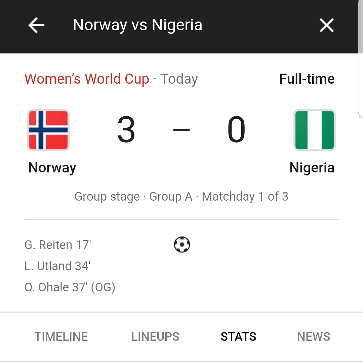
Task: Tap the Norway flag icon
Action: (48, 130)
